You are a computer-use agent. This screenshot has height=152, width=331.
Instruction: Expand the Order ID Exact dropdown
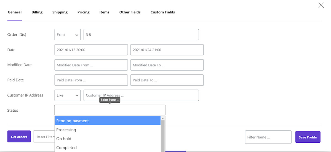click(68, 35)
